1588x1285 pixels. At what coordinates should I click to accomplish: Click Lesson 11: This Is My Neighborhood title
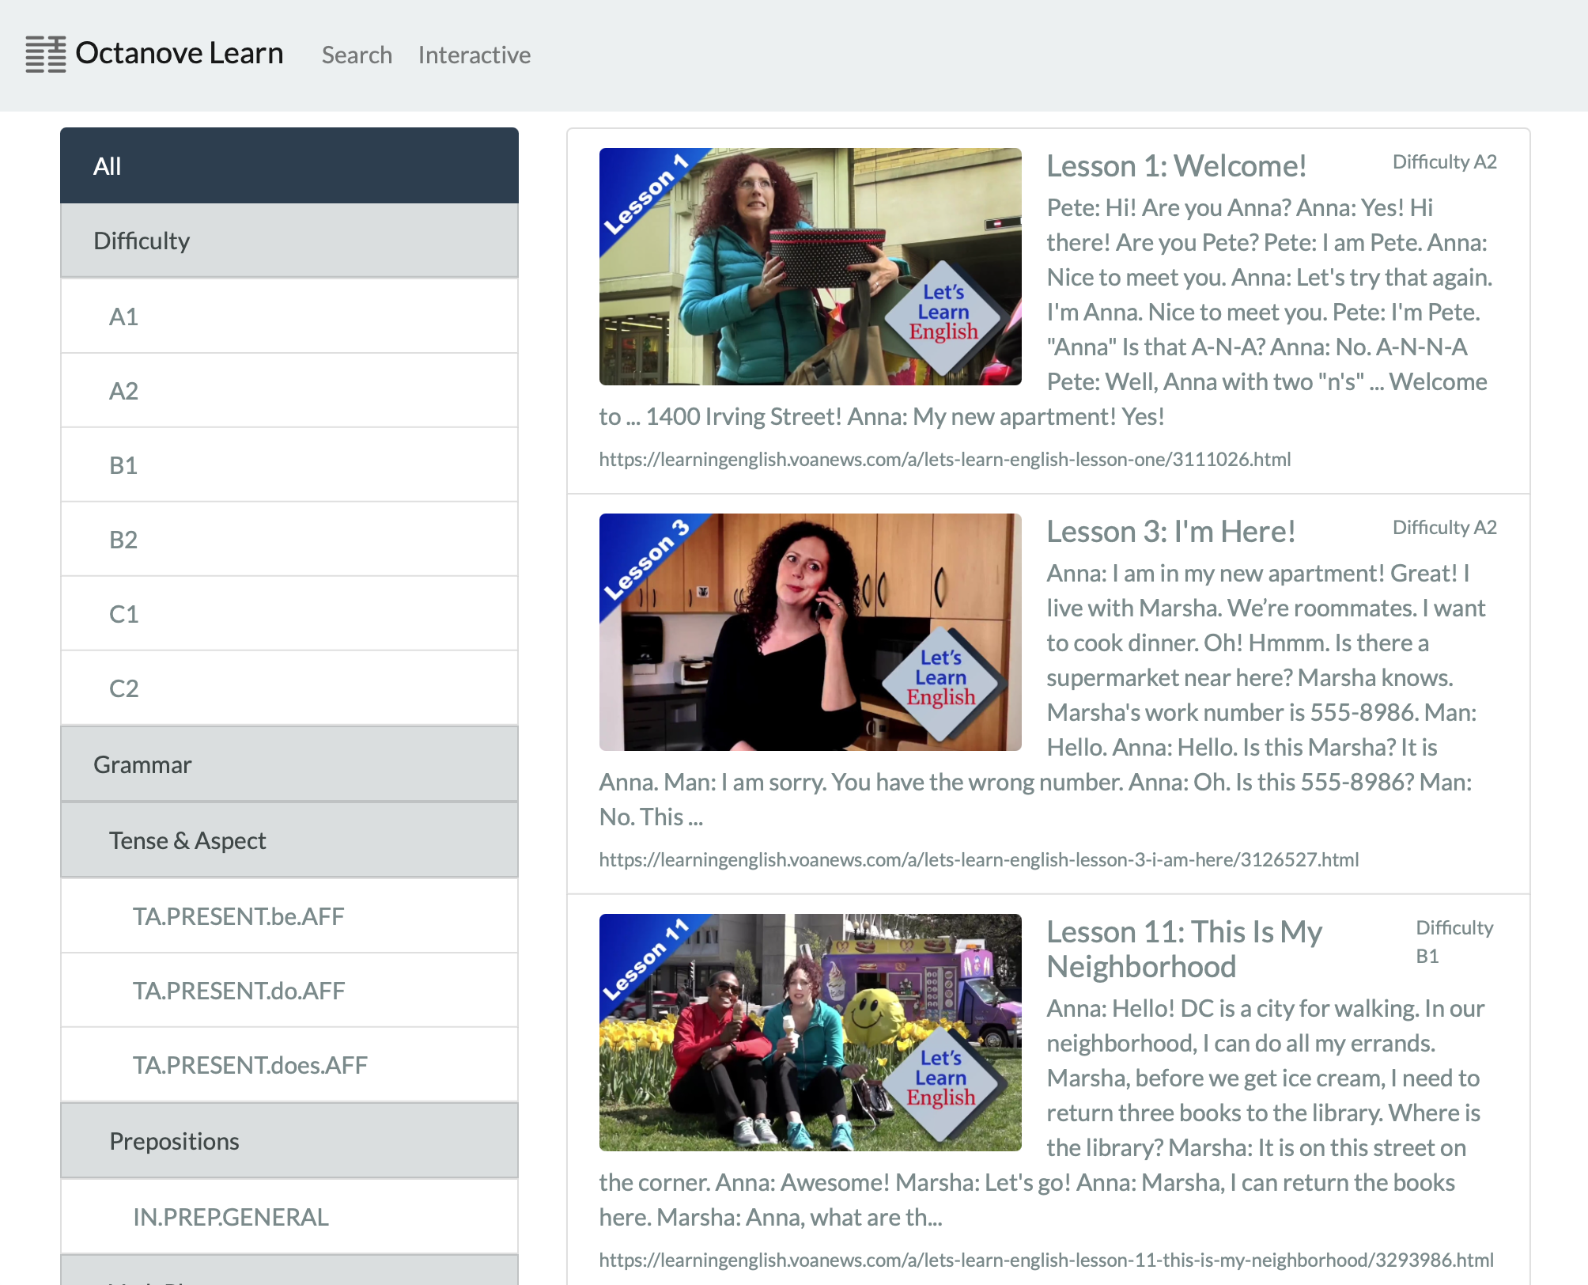point(1184,949)
